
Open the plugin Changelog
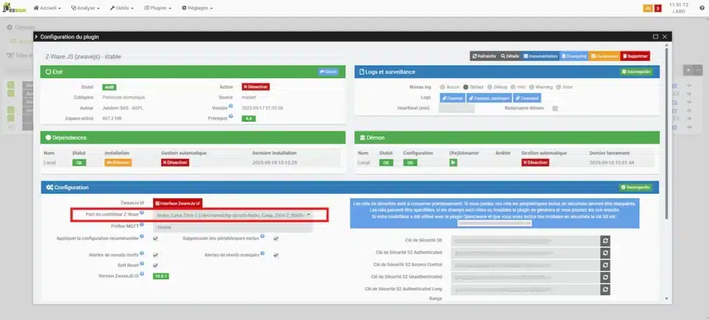[574, 57]
